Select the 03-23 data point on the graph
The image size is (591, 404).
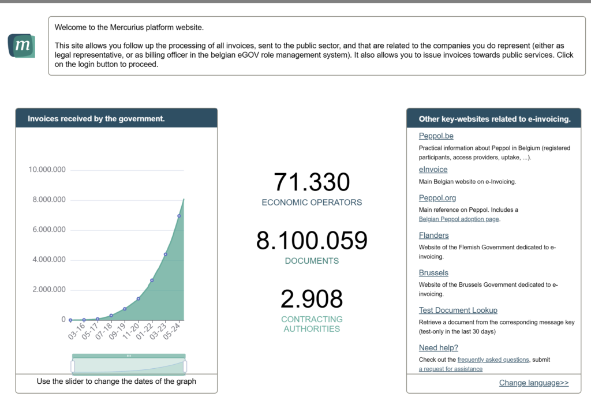[166, 254]
